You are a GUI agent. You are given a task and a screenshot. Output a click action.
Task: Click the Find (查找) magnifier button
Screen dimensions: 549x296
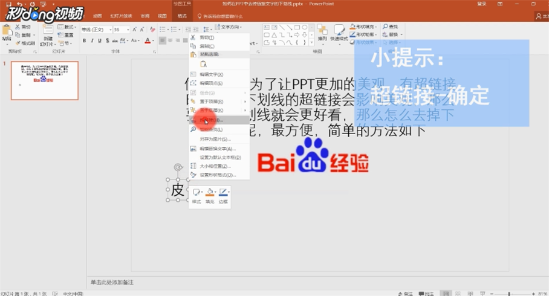pyautogui.click(x=390, y=27)
